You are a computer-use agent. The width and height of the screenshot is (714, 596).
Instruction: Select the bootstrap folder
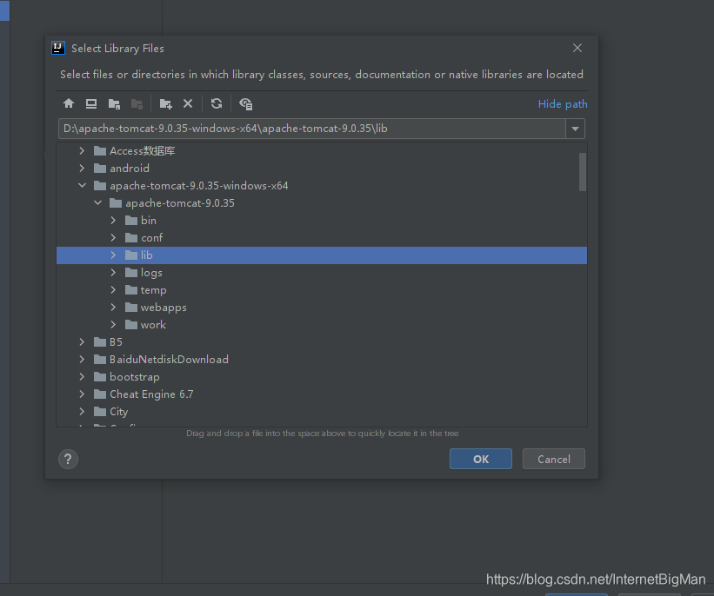322,377
